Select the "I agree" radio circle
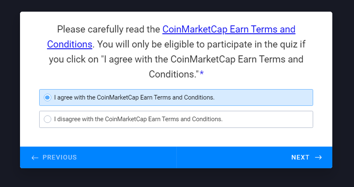Screen dimensions: 354x187 [x=48, y=97]
